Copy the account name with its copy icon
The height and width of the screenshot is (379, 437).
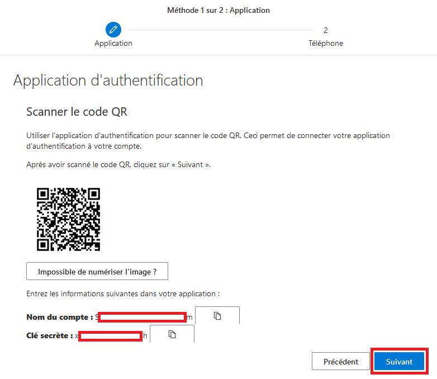tap(217, 316)
